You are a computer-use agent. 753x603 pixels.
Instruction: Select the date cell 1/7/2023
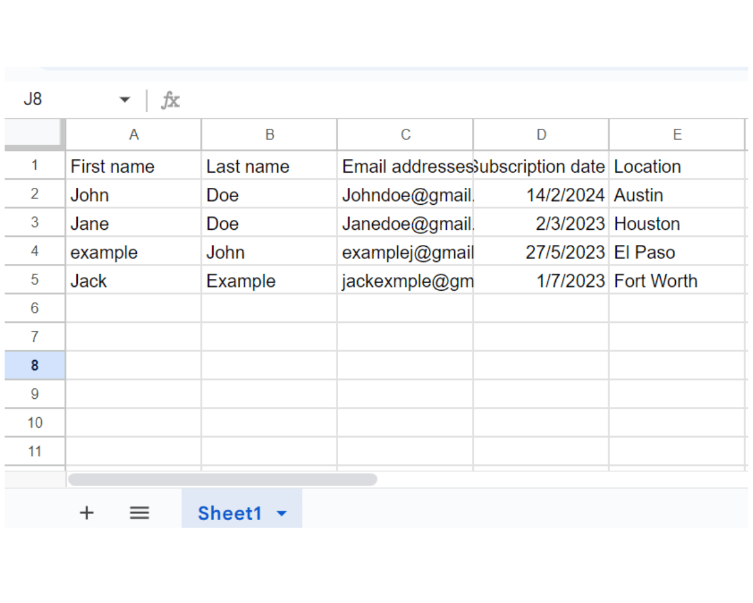click(541, 280)
